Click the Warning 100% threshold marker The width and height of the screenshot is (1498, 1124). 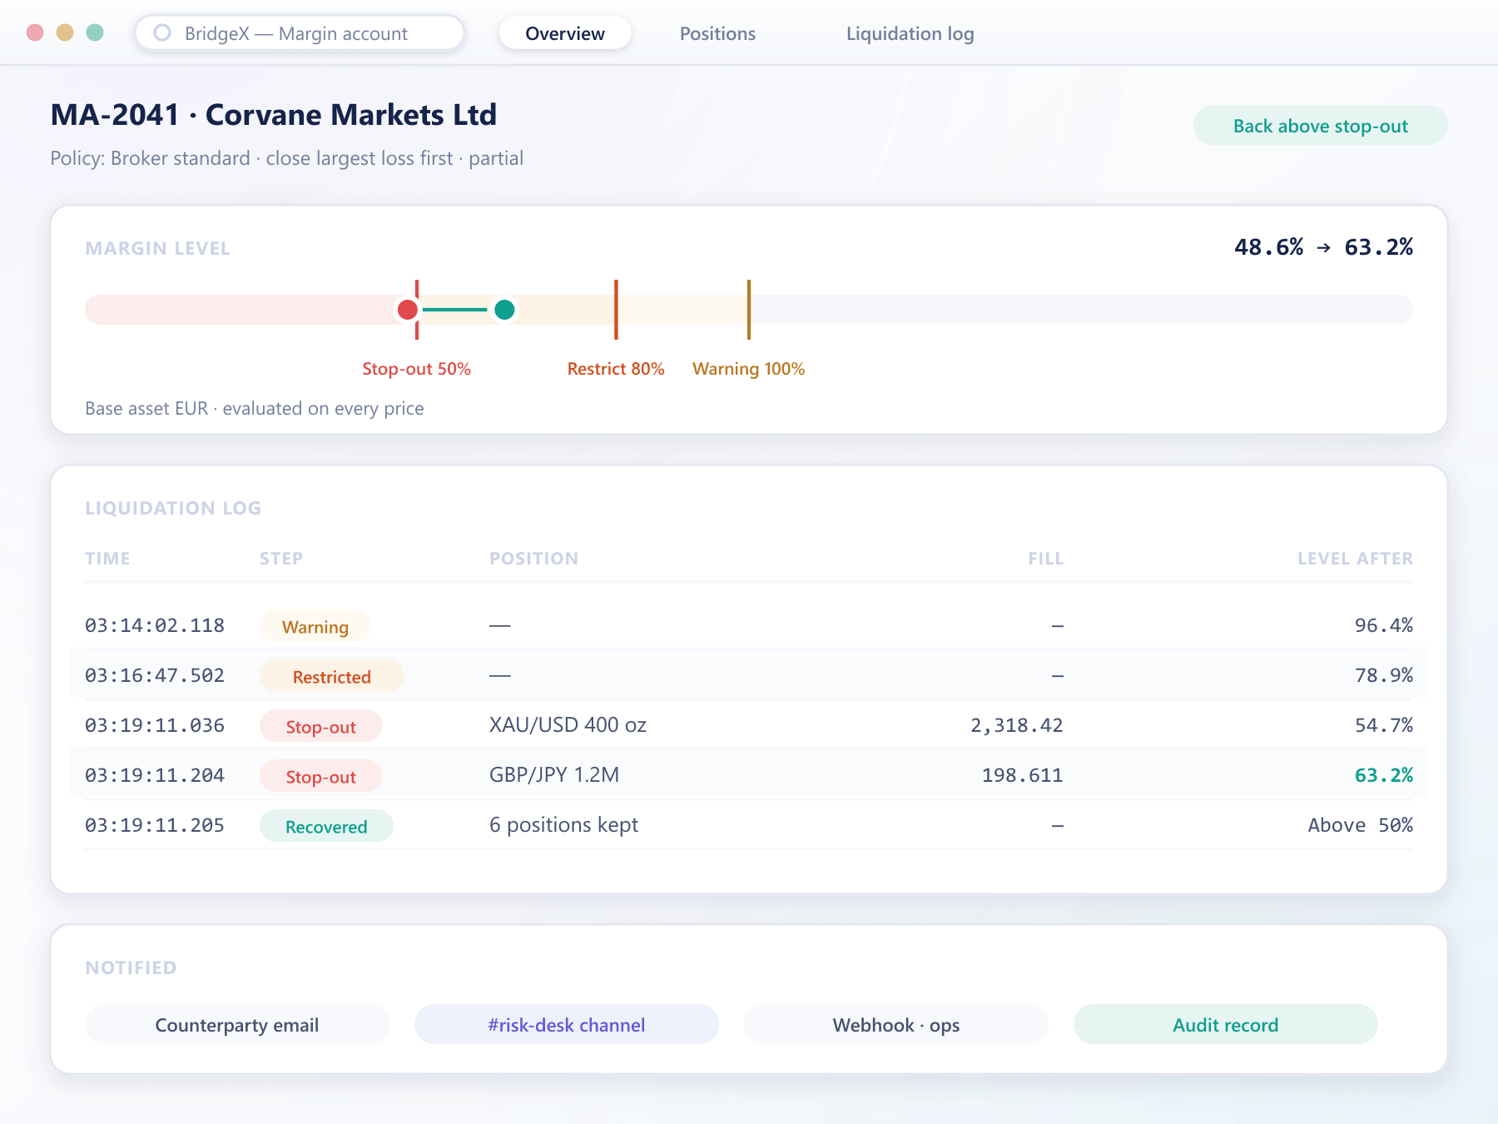coord(749,310)
